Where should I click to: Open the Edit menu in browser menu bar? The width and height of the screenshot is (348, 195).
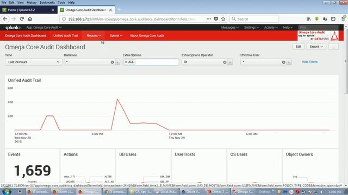point(11,3)
